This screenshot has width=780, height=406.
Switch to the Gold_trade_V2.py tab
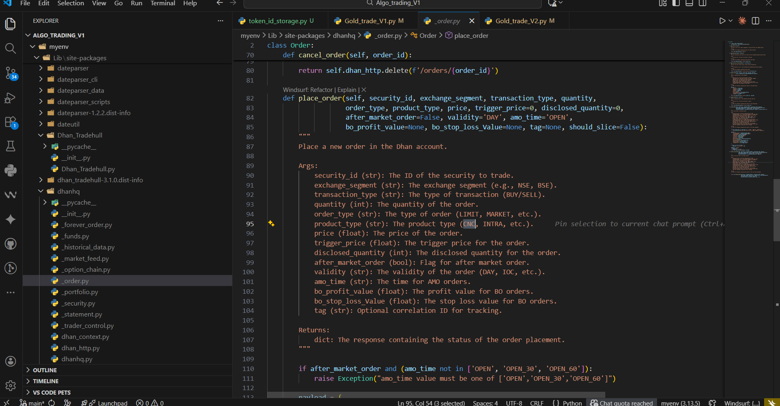521,21
